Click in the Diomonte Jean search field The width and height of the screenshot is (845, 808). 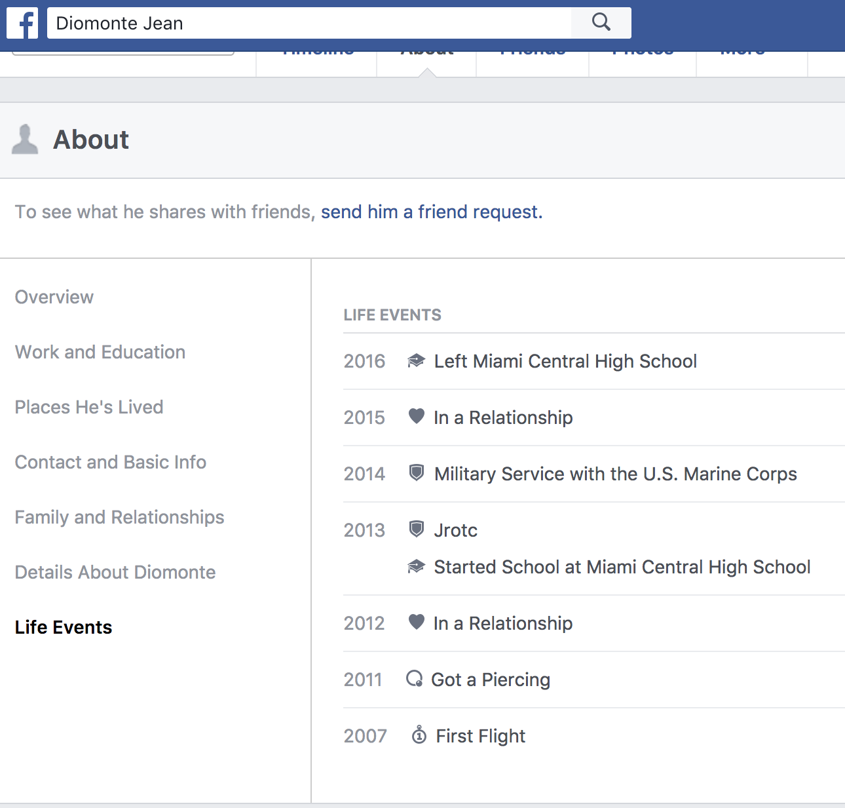tap(308, 24)
